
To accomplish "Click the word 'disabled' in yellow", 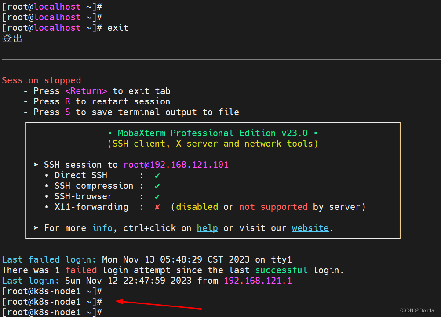I will (x=197, y=207).
